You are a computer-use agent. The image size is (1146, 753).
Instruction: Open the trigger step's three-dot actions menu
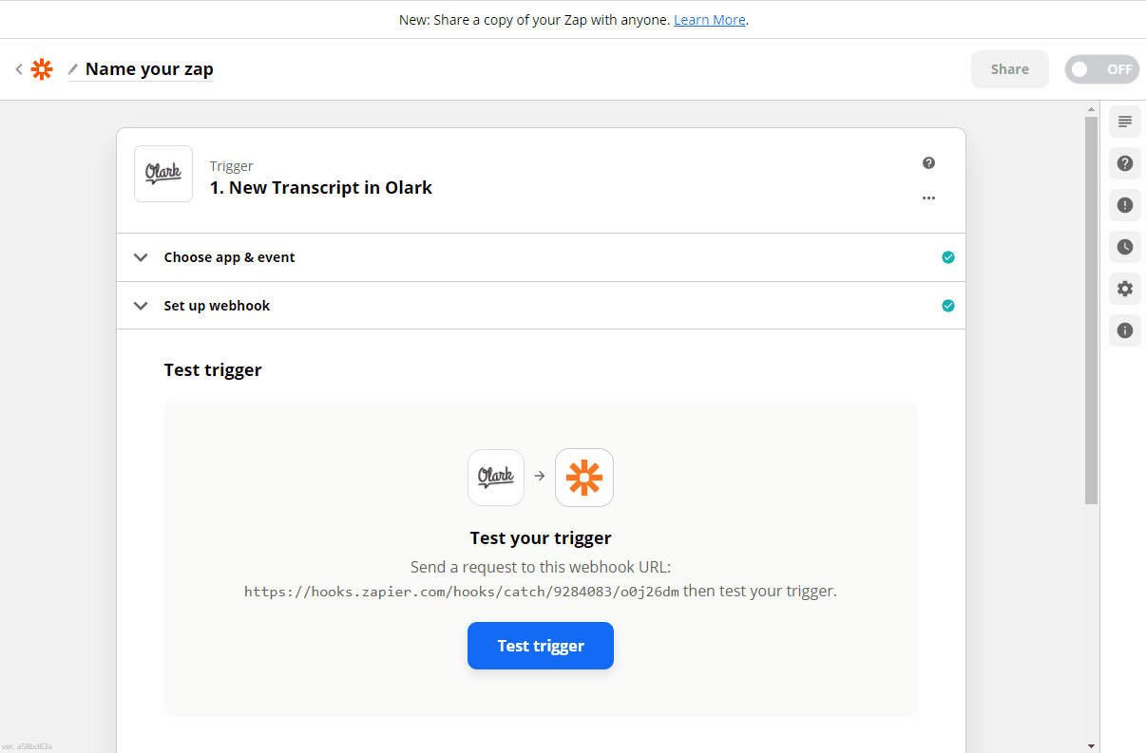tap(928, 198)
